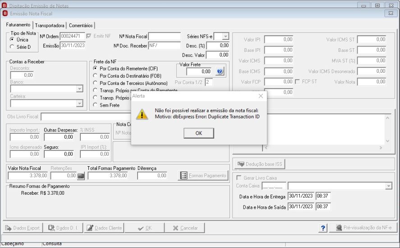Click the Formas Pagamento button
This screenshot has height=248, width=400.
[203, 176]
